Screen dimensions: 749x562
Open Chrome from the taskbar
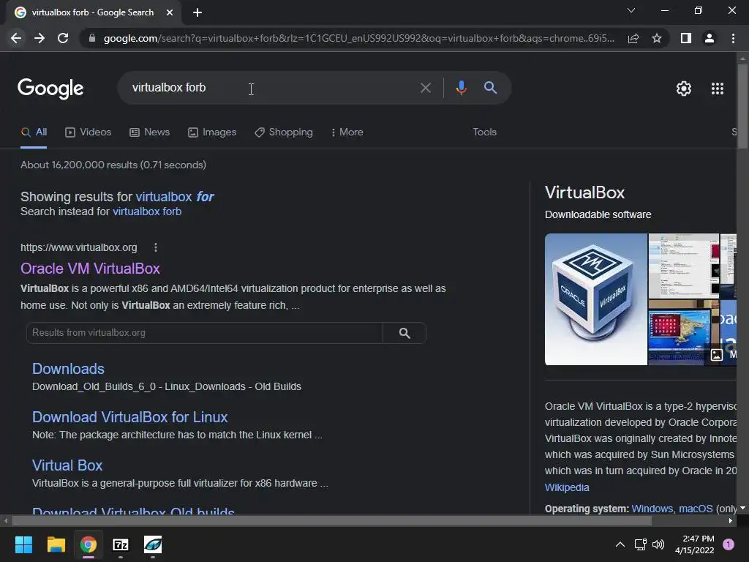(89, 544)
